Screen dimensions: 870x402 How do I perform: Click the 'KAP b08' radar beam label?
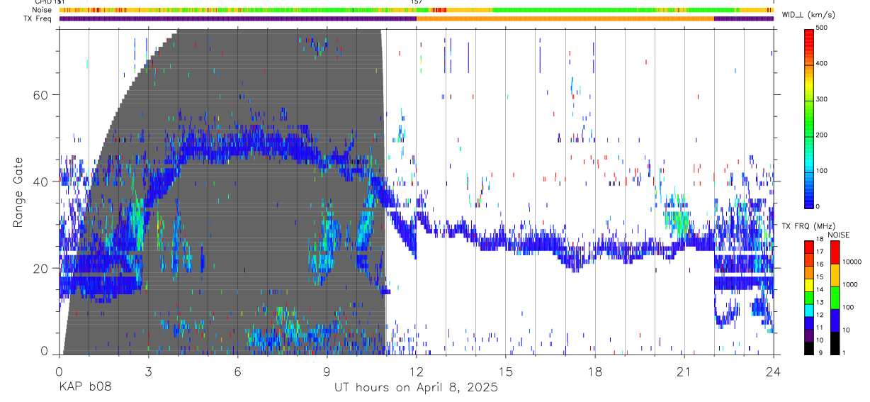pos(84,387)
